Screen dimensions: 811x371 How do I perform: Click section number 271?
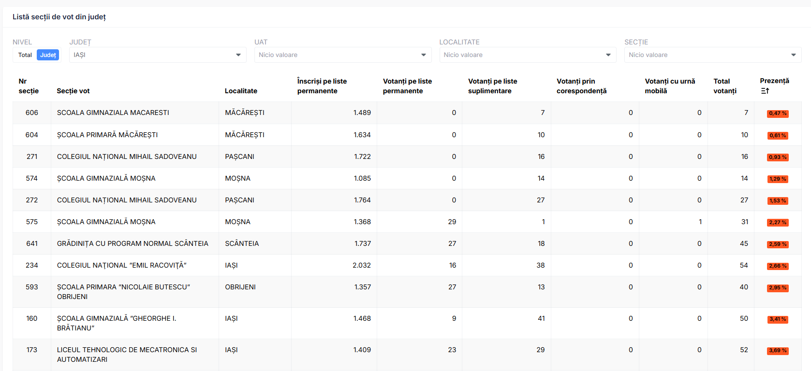coord(32,157)
